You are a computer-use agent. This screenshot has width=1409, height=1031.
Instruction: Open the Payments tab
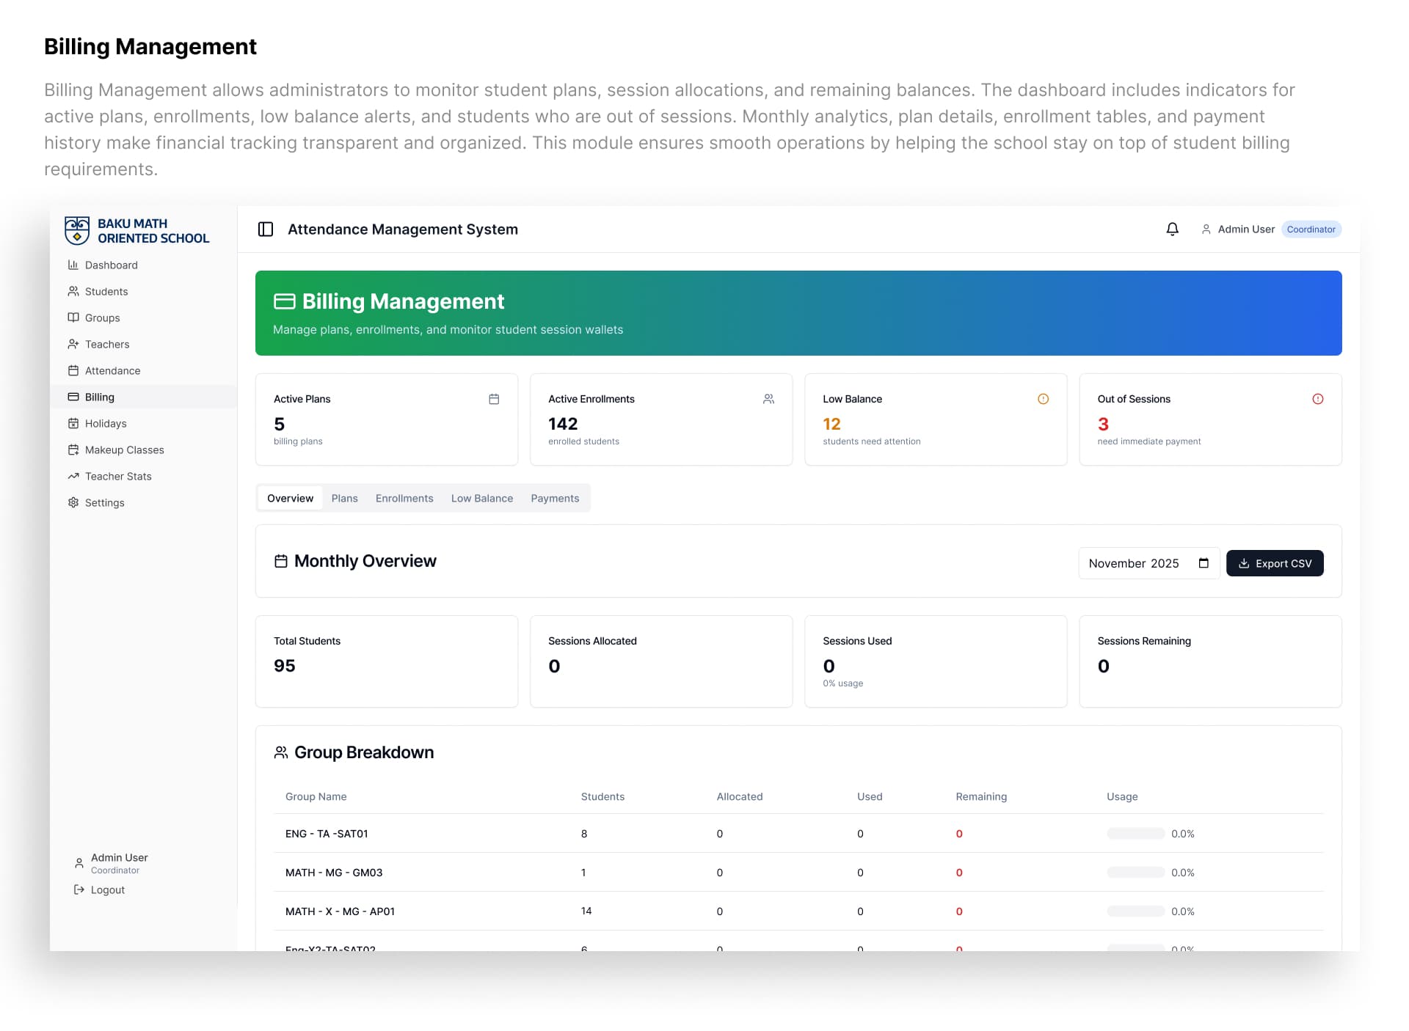pos(555,498)
